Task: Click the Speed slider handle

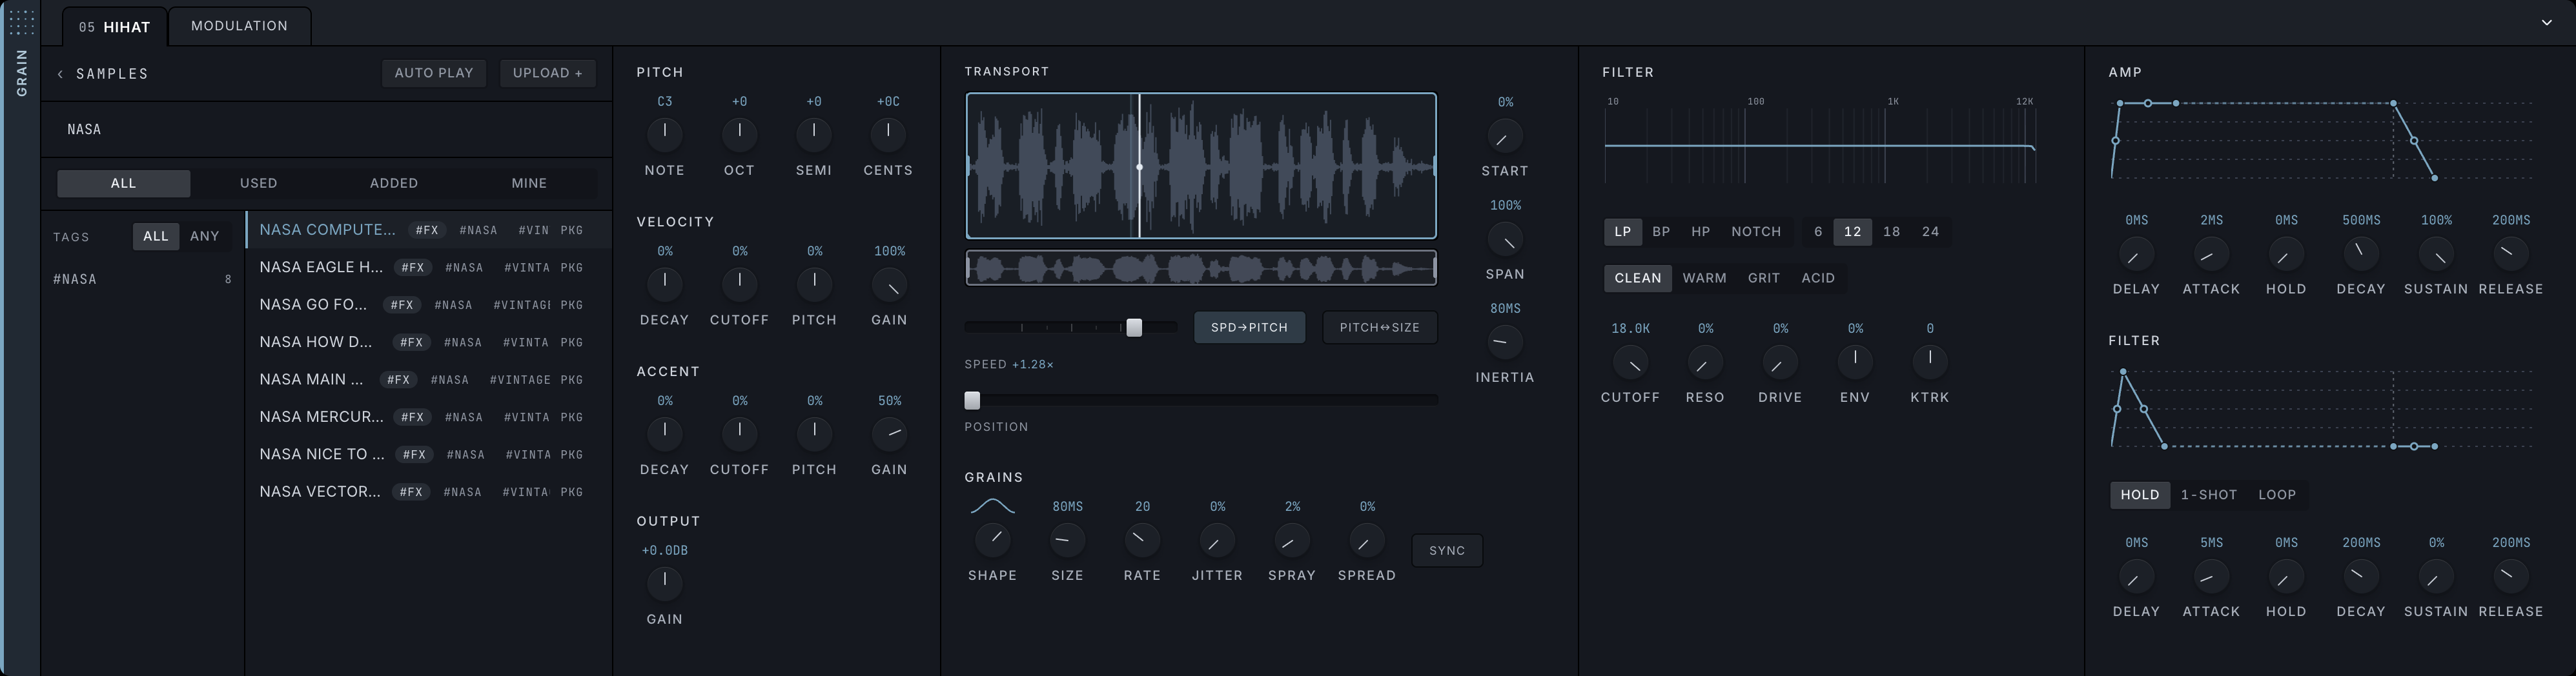Action: pyautogui.click(x=1134, y=328)
